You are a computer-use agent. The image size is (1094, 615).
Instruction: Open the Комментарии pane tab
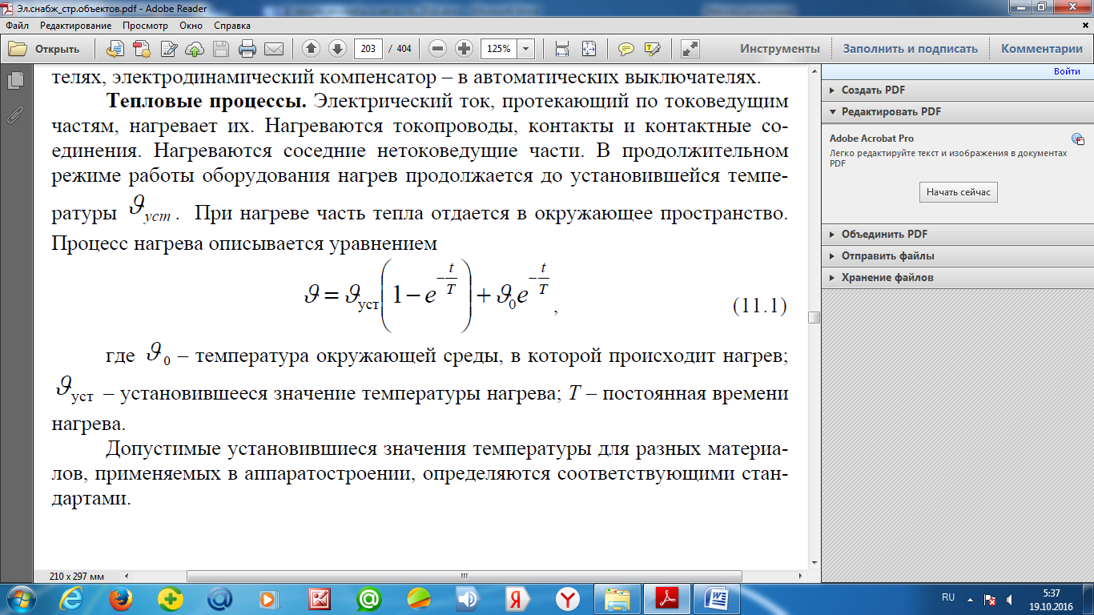coord(1042,49)
